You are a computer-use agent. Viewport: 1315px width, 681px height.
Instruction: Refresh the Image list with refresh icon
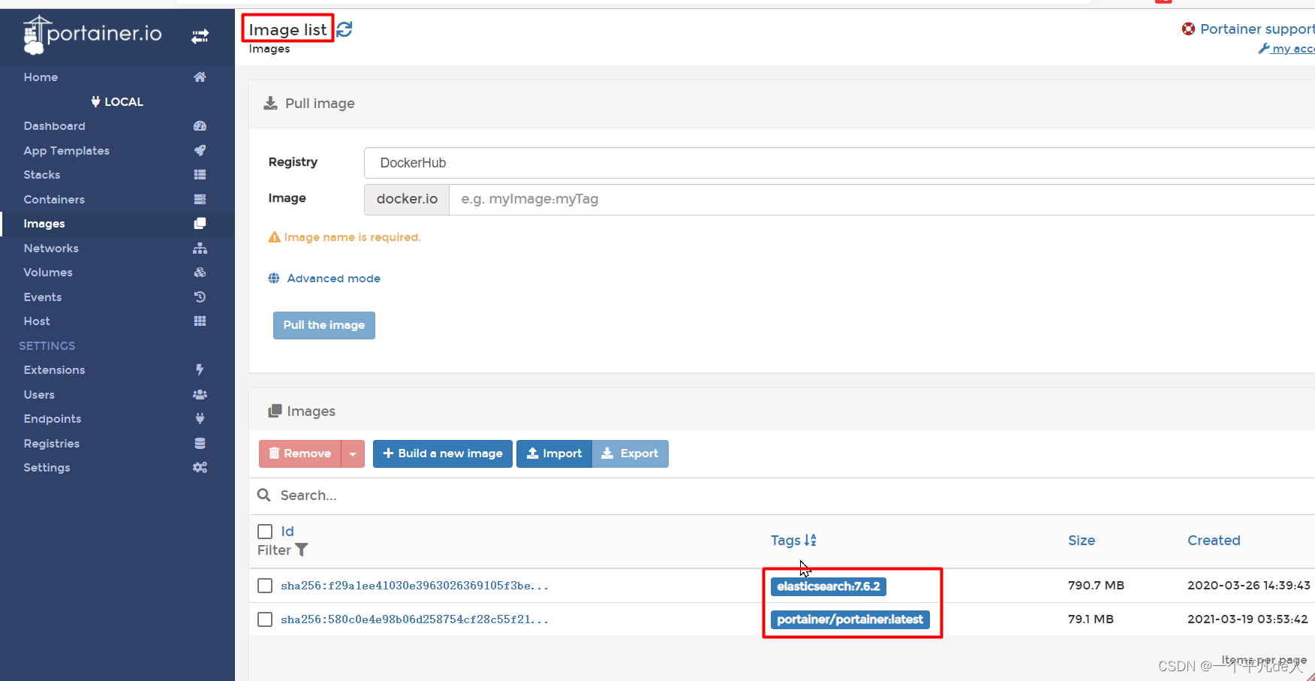tap(345, 29)
